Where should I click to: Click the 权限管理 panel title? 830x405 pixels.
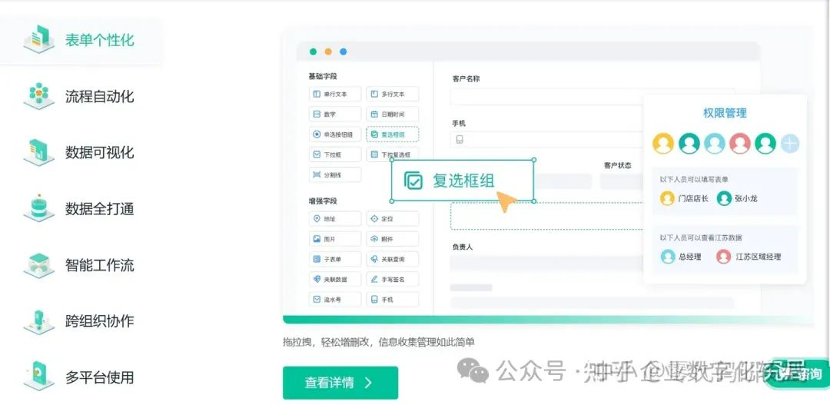(x=725, y=113)
